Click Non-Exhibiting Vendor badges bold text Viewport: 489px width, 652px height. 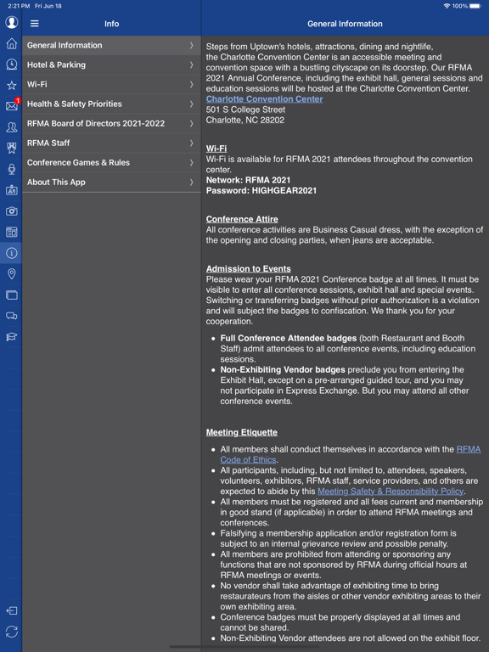[283, 369]
